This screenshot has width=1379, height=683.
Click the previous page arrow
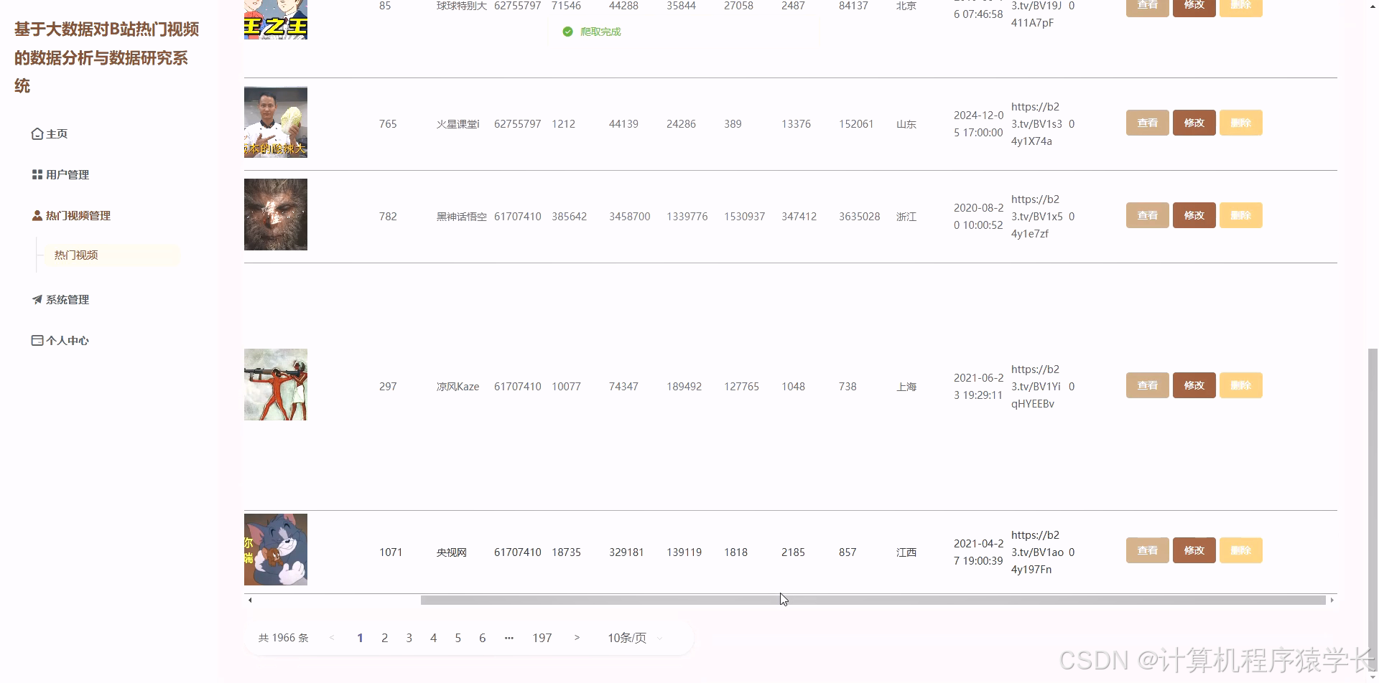332,638
